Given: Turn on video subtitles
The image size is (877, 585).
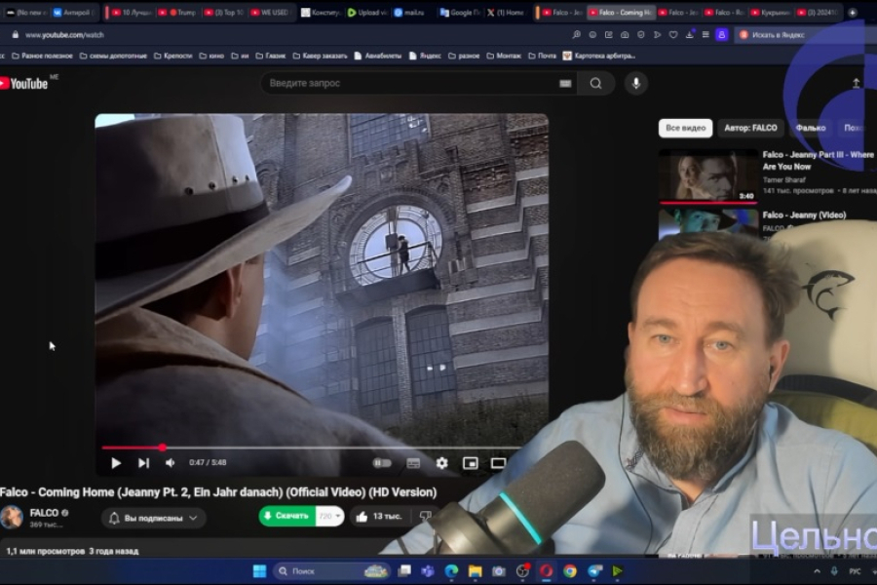Looking at the screenshot, I should tap(413, 463).
